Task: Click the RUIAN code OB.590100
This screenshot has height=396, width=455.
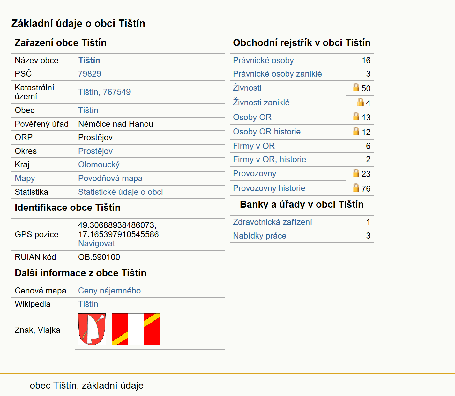Action: point(99,257)
